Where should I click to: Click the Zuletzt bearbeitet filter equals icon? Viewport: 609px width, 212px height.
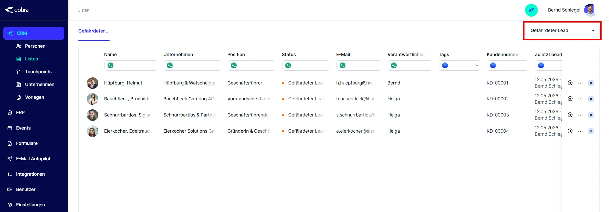tap(541, 66)
